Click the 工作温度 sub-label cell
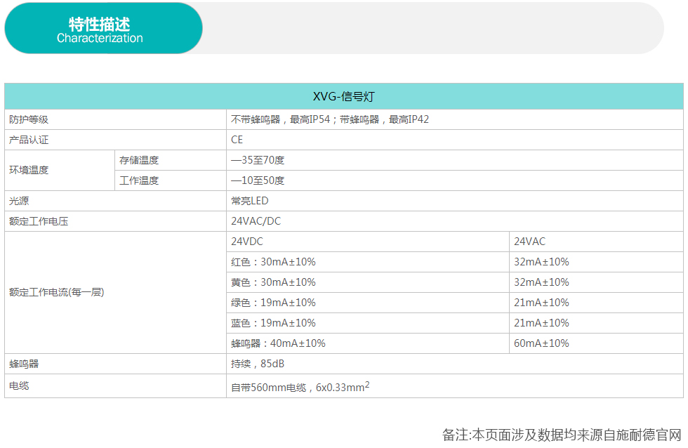 [x=139, y=180]
